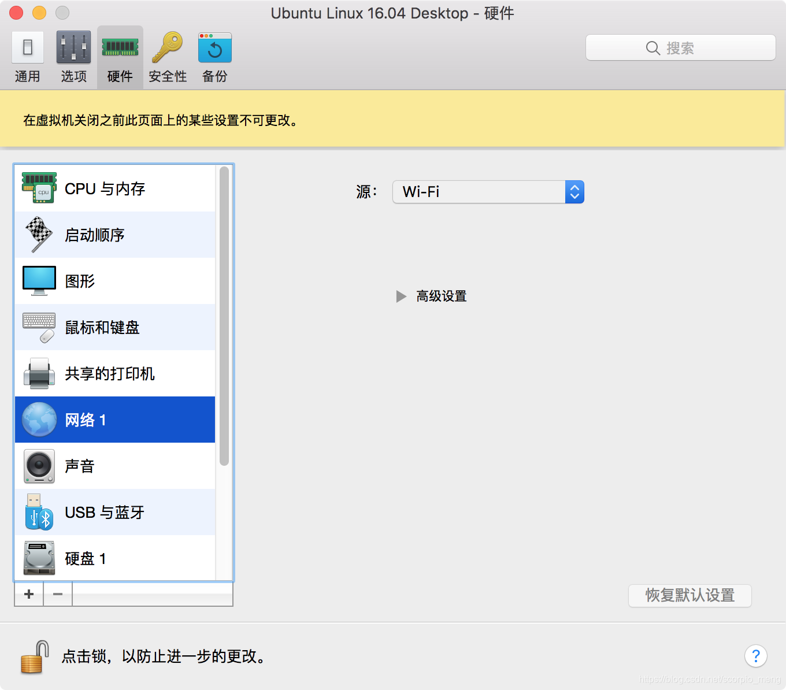Click the USB 与蓝牙 icon
786x690 pixels.
[x=39, y=512]
